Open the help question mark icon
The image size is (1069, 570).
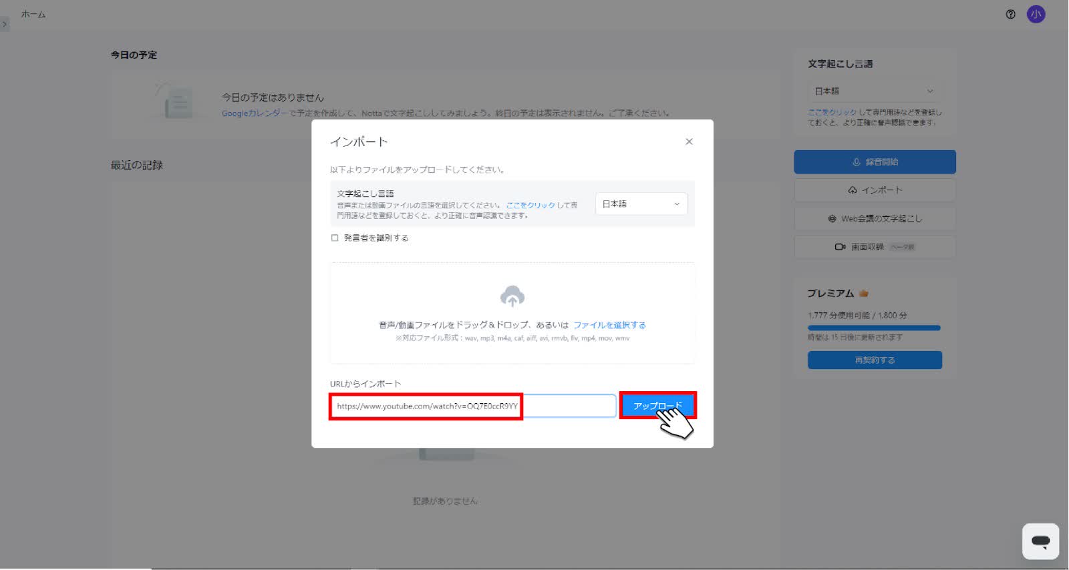coord(1010,14)
